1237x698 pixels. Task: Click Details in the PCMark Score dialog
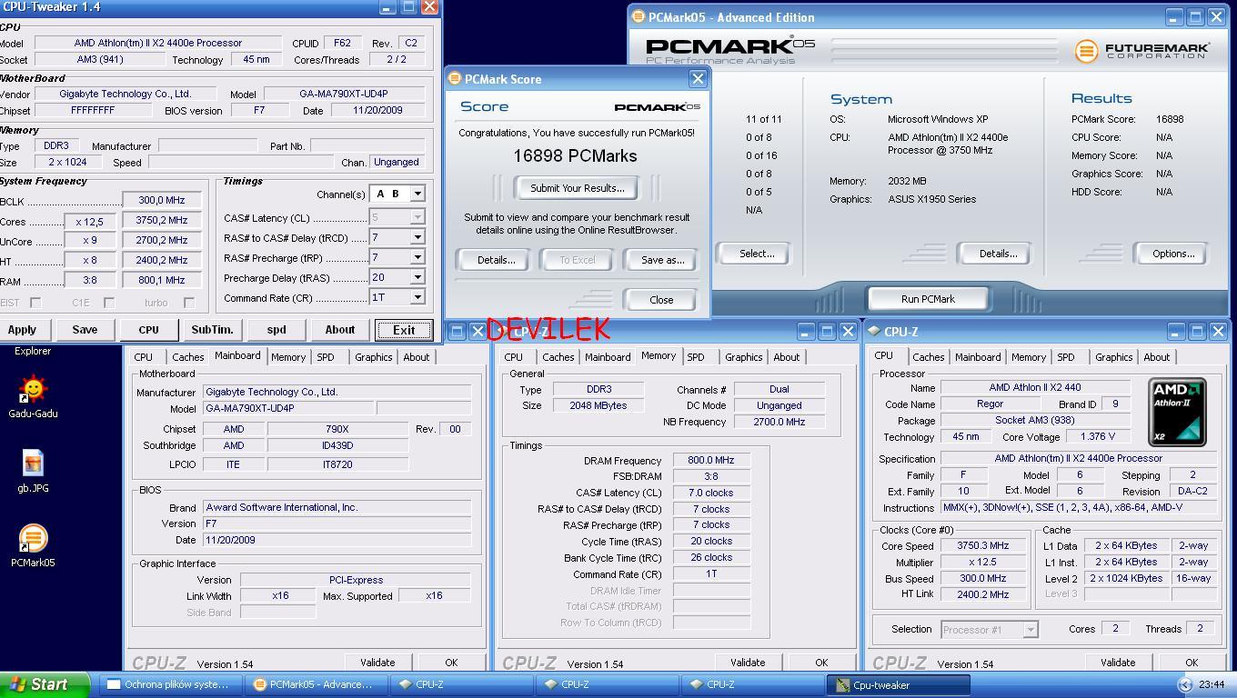[x=496, y=260]
